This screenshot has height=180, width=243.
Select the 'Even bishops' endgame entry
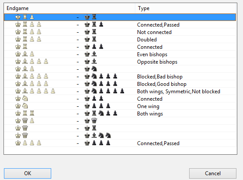pos(120,54)
